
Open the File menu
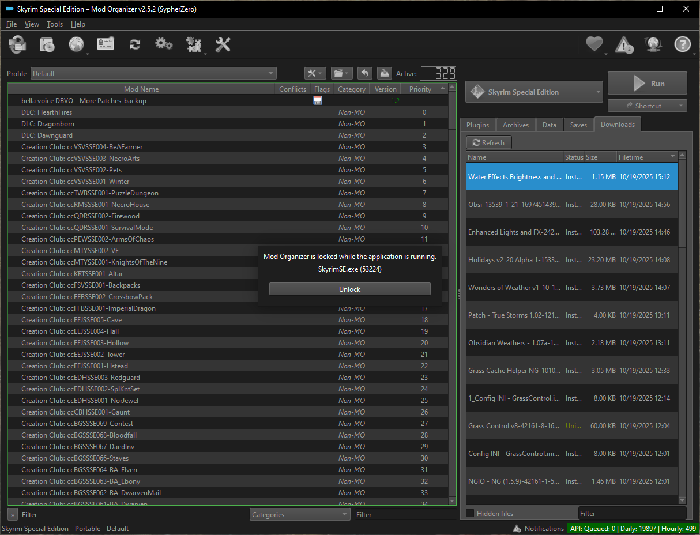(x=12, y=24)
